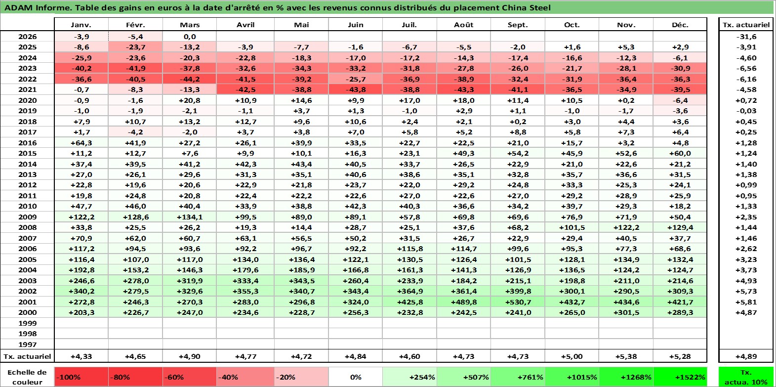Image resolution: width=776 pixels, height=387 pixels.
Task: Select the Nov. column header
Action: (626, 25)
